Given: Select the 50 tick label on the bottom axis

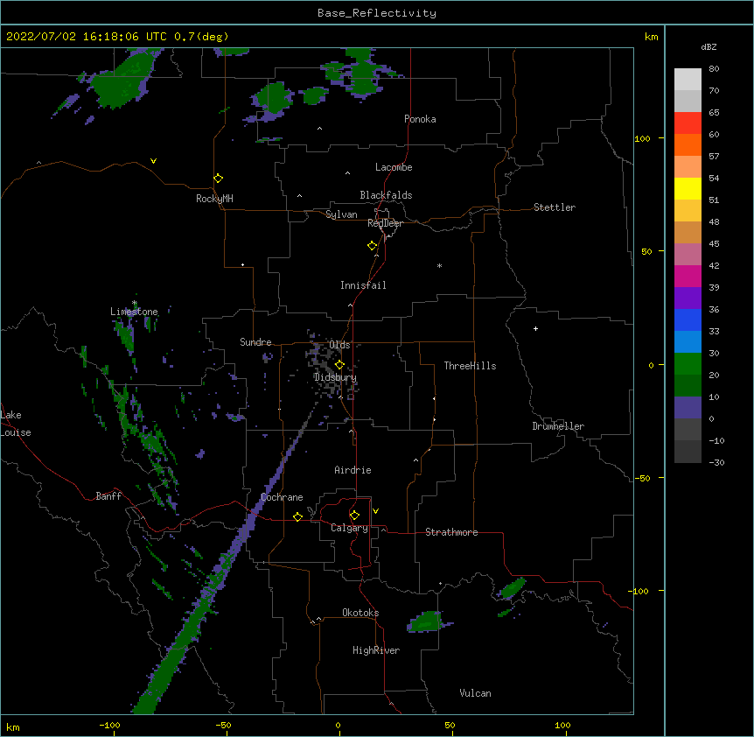Looking at the screenshot, I should pyautogui.click(x=450, y=725).
